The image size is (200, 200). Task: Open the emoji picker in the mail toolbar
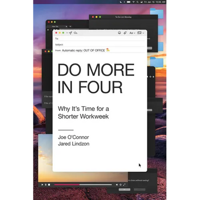(x=119, y=33)
